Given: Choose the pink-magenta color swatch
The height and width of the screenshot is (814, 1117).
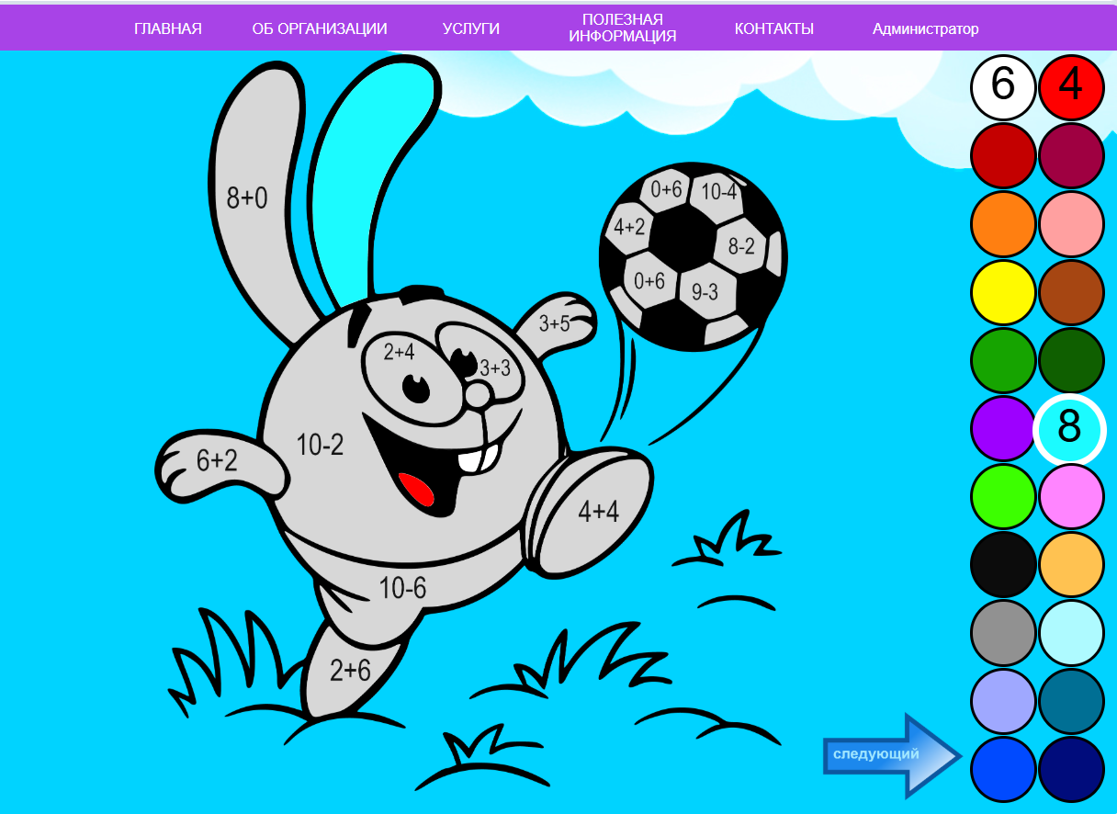Looking at the screenshot, I should [1071, 497].
